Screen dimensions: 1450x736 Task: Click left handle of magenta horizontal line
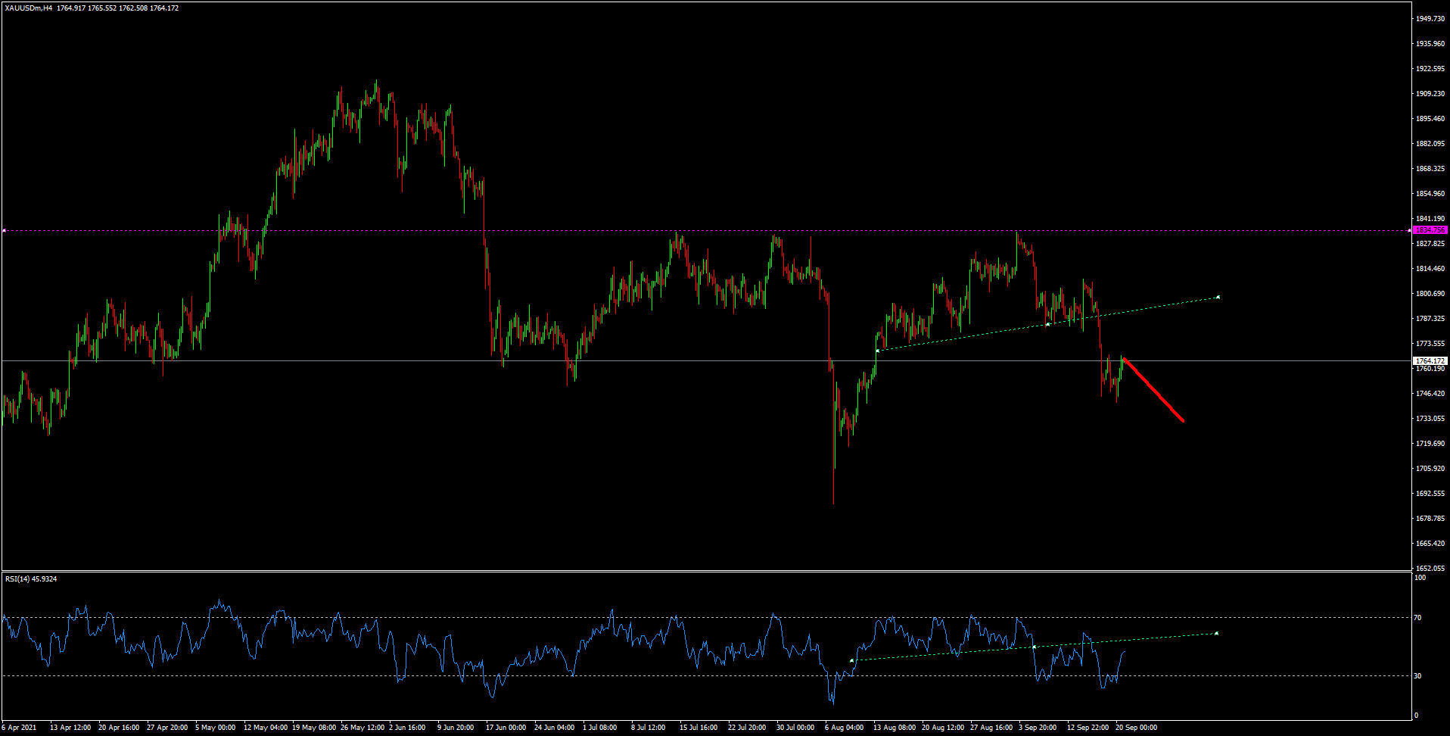pos(4,230)
